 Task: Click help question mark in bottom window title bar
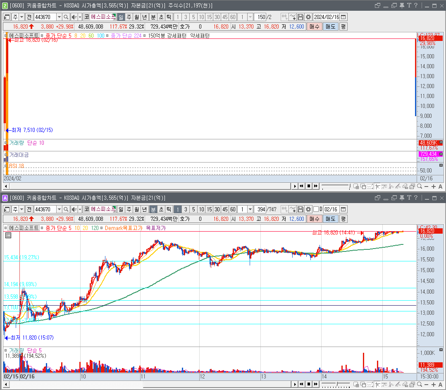click(x=416, y=198)
